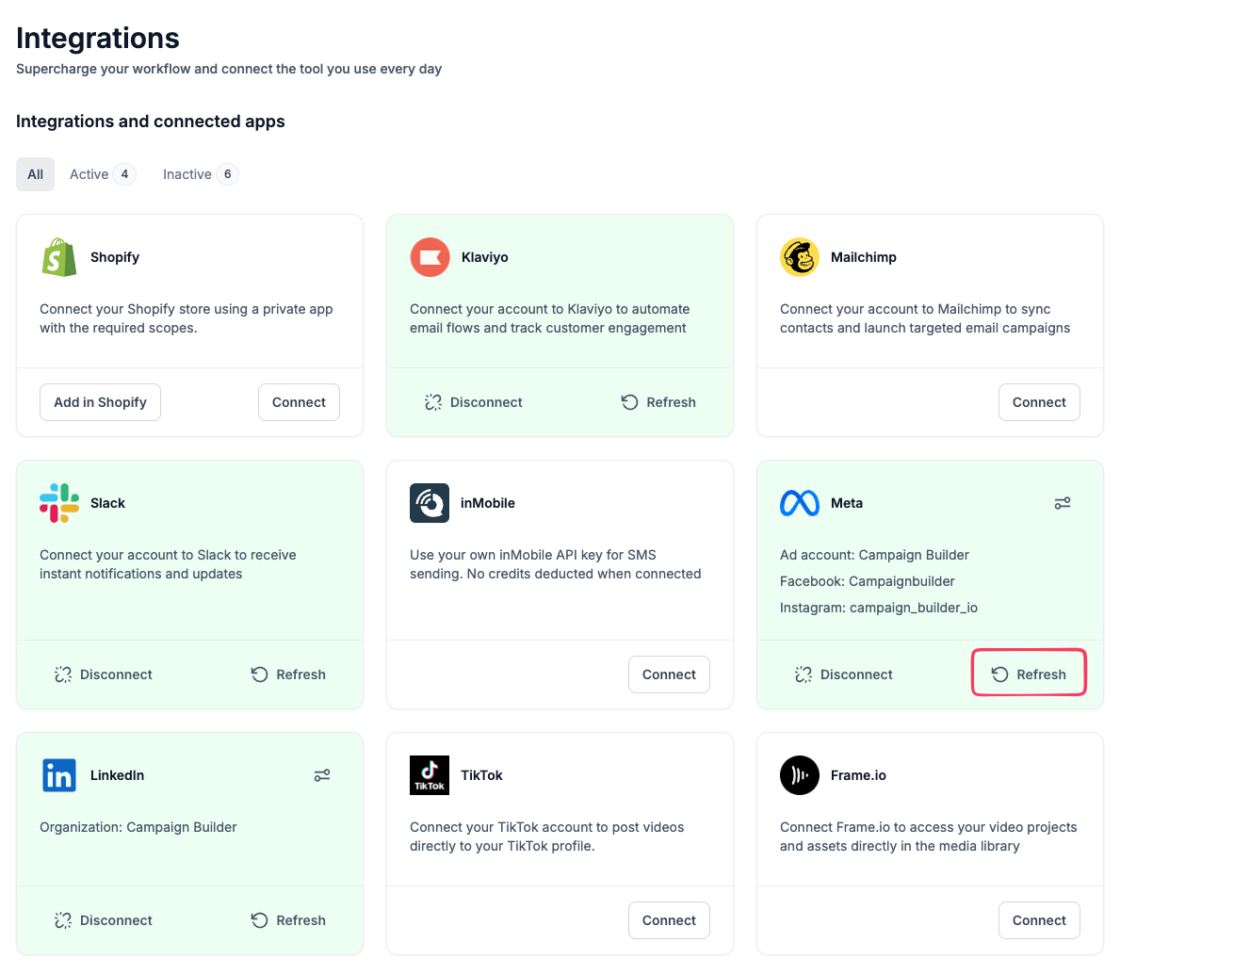Refresh the LinkedIn integration

pos(288,920)
